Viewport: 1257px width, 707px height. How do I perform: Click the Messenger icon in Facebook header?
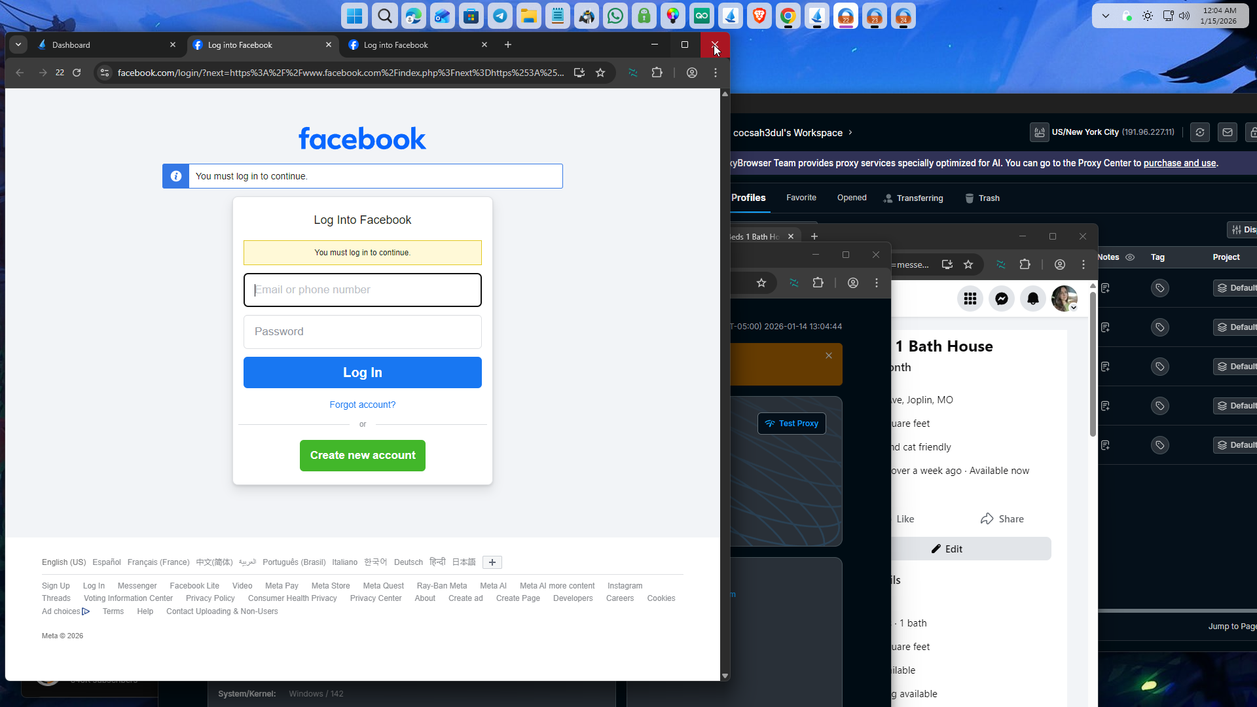point(1001,299)
